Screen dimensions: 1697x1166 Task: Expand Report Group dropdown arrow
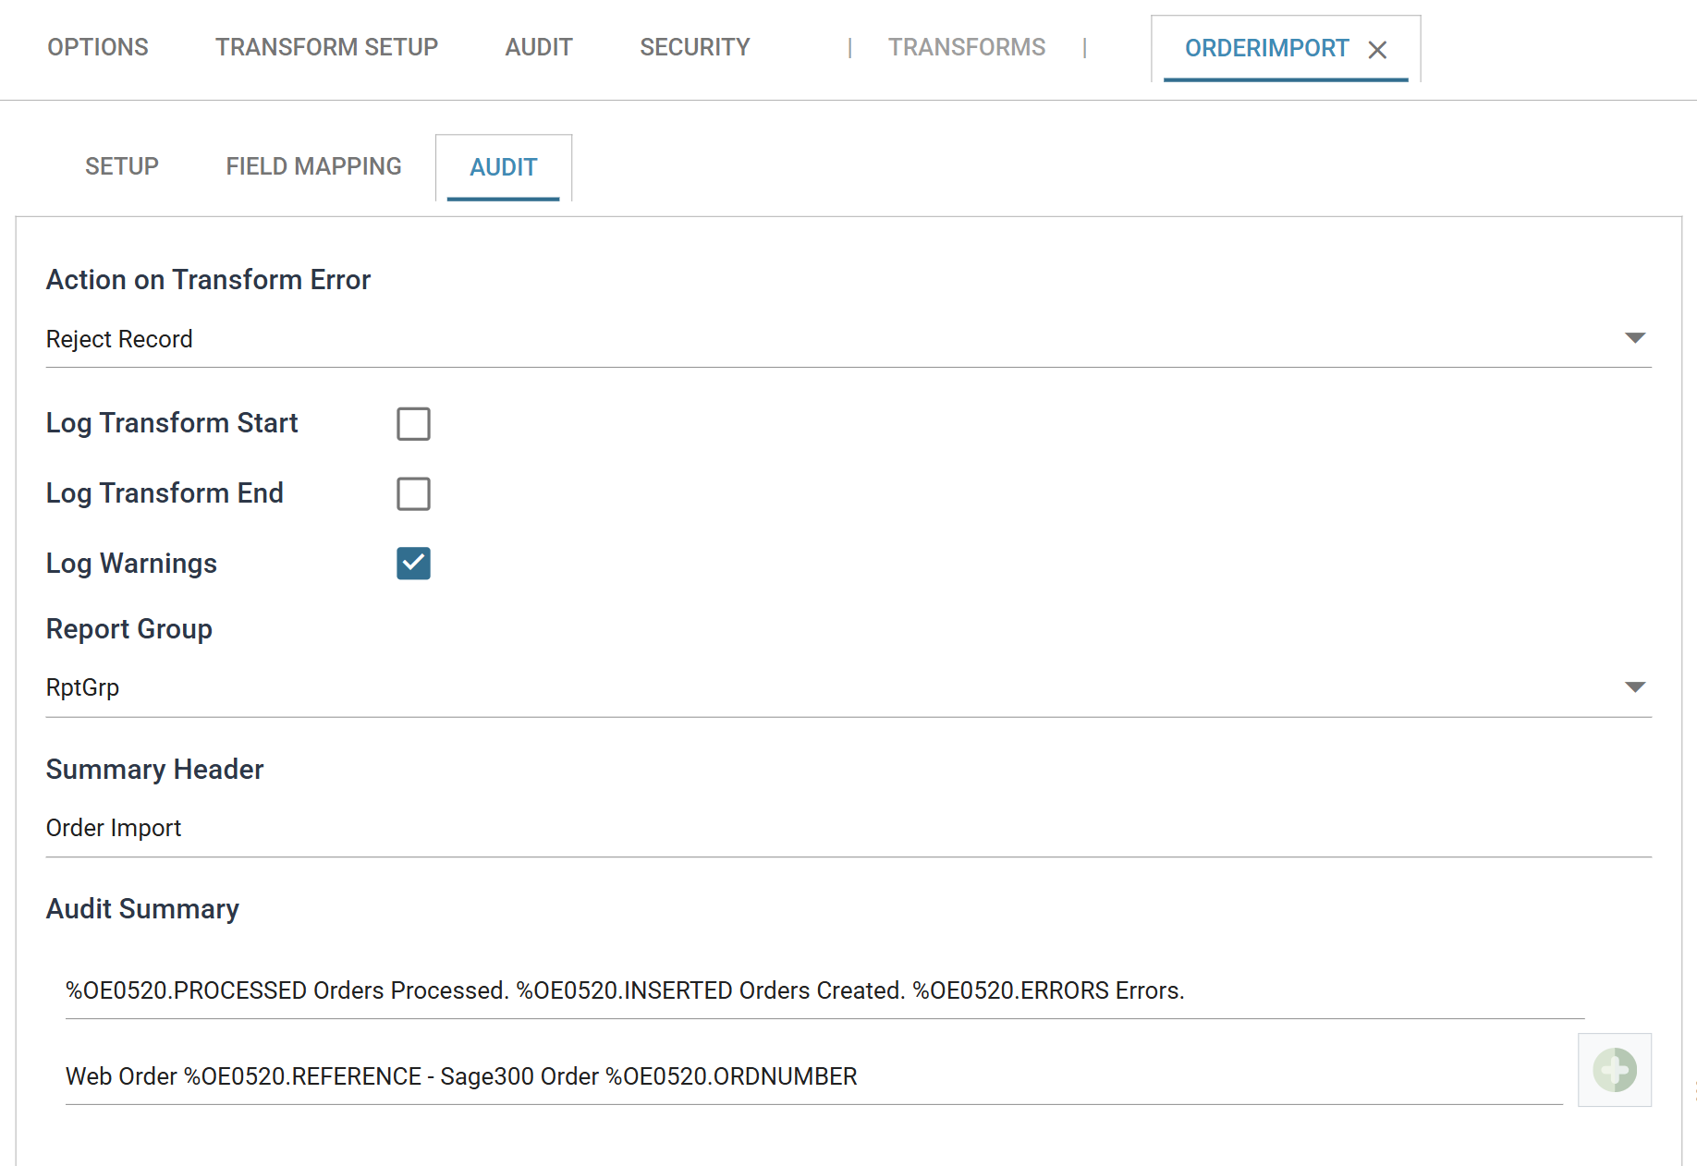coord(1634,686)
